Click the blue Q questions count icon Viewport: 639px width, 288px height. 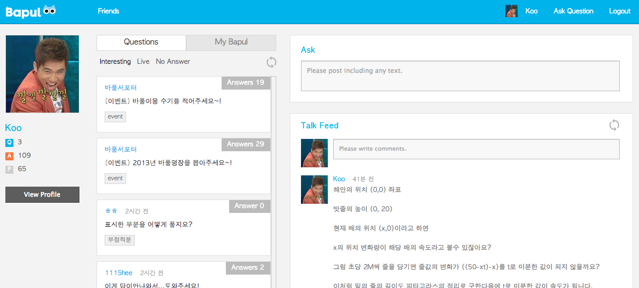tap(9, 142)
